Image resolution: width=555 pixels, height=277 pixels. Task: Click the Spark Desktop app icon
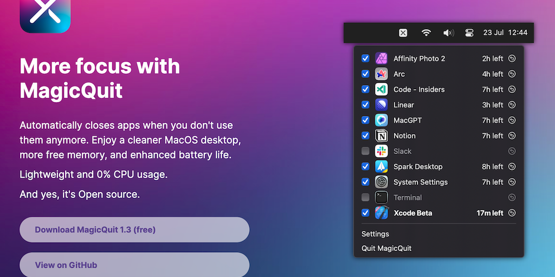(x=381, y=167)
